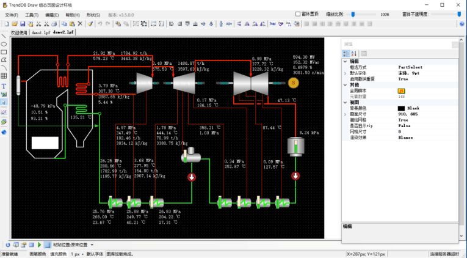This screenshot has height=258, width=467.
Task: Click the 全局脚本 JS button
Action: tap(401, 90)
